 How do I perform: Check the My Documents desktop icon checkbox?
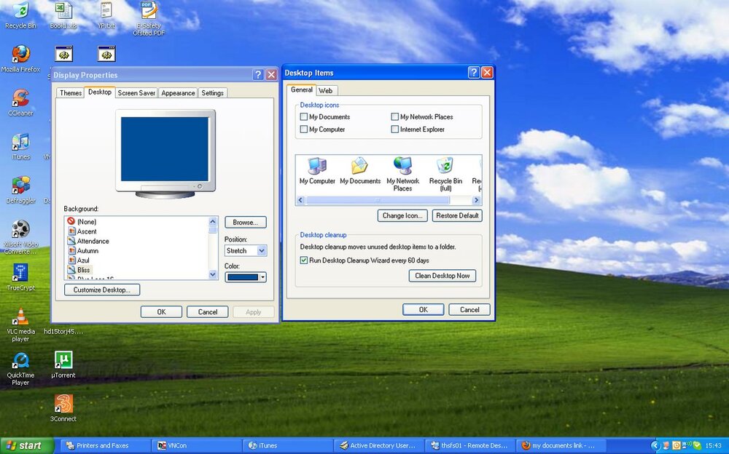303,116
